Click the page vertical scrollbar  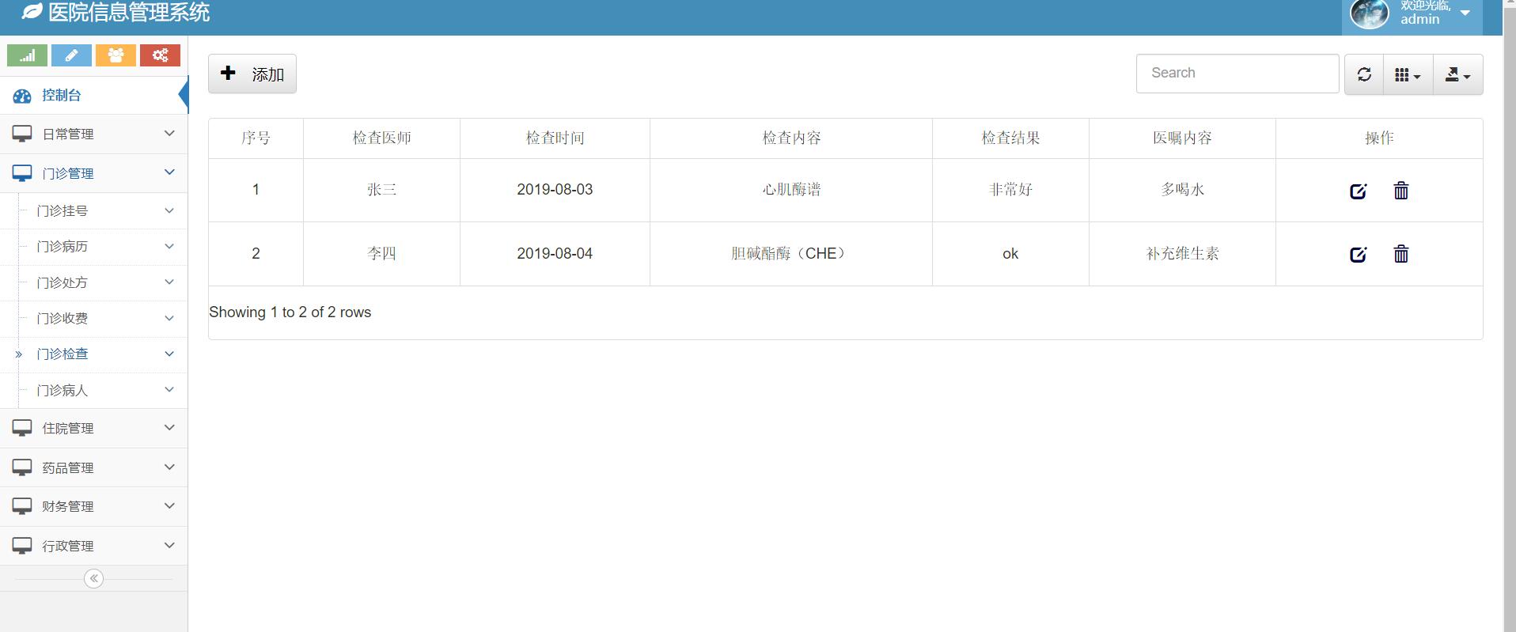pyautogui.click(x=1509, y=316)
